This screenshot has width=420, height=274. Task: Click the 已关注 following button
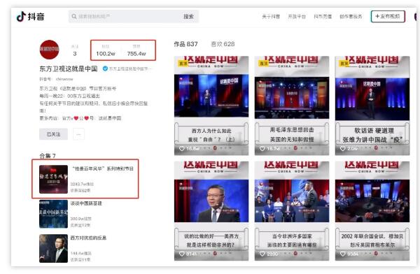pyautogui.click(x=54, y=134)
